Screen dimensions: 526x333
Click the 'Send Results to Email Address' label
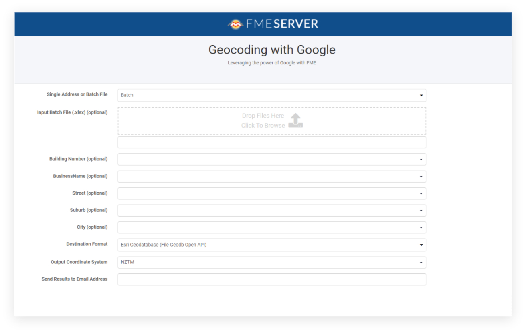point(75,279)
